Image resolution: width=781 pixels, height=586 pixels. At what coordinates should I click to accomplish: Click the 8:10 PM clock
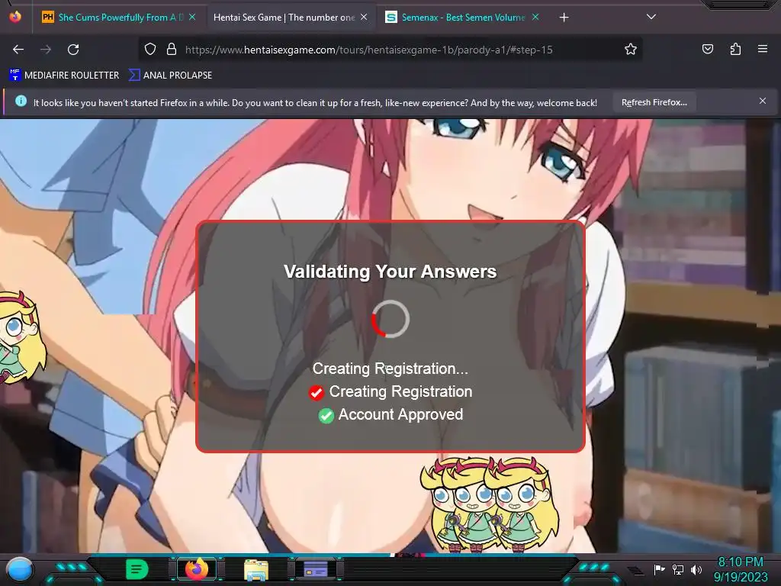741,562
